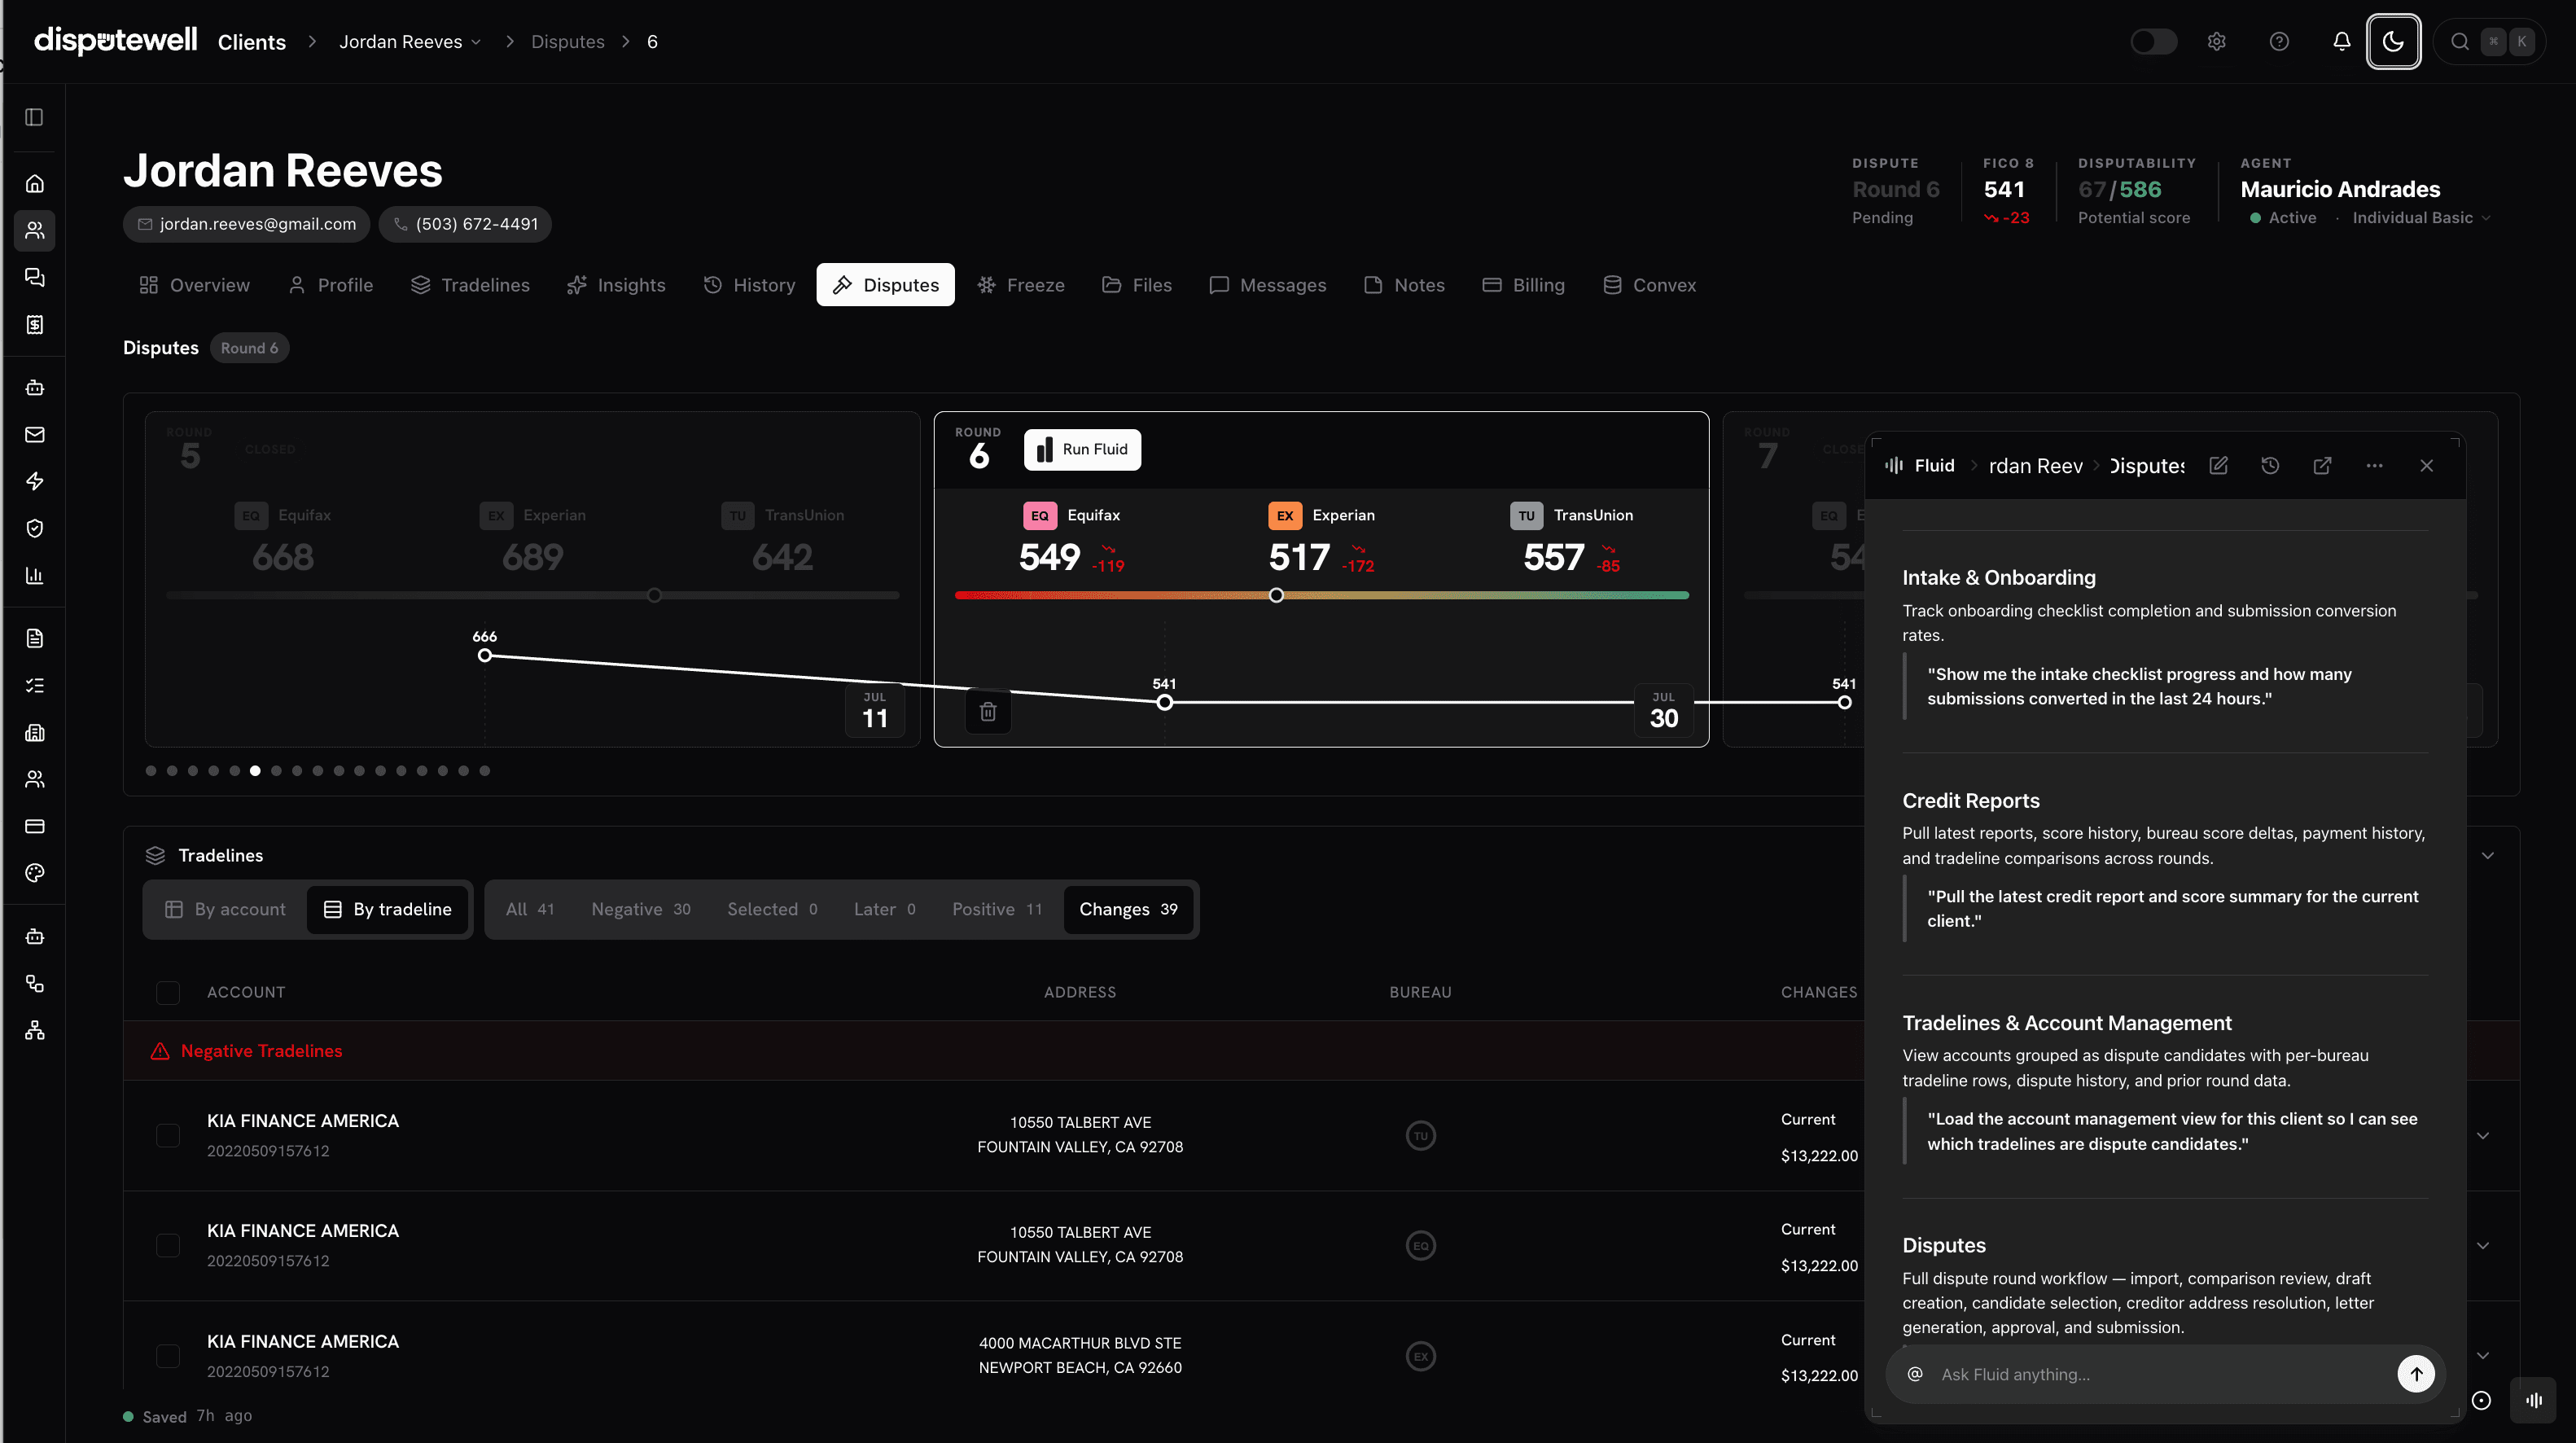Open the Convex tab
Image resolution: width=2576 pixels, height=1443 pixels.
[x=1650, y=286]
